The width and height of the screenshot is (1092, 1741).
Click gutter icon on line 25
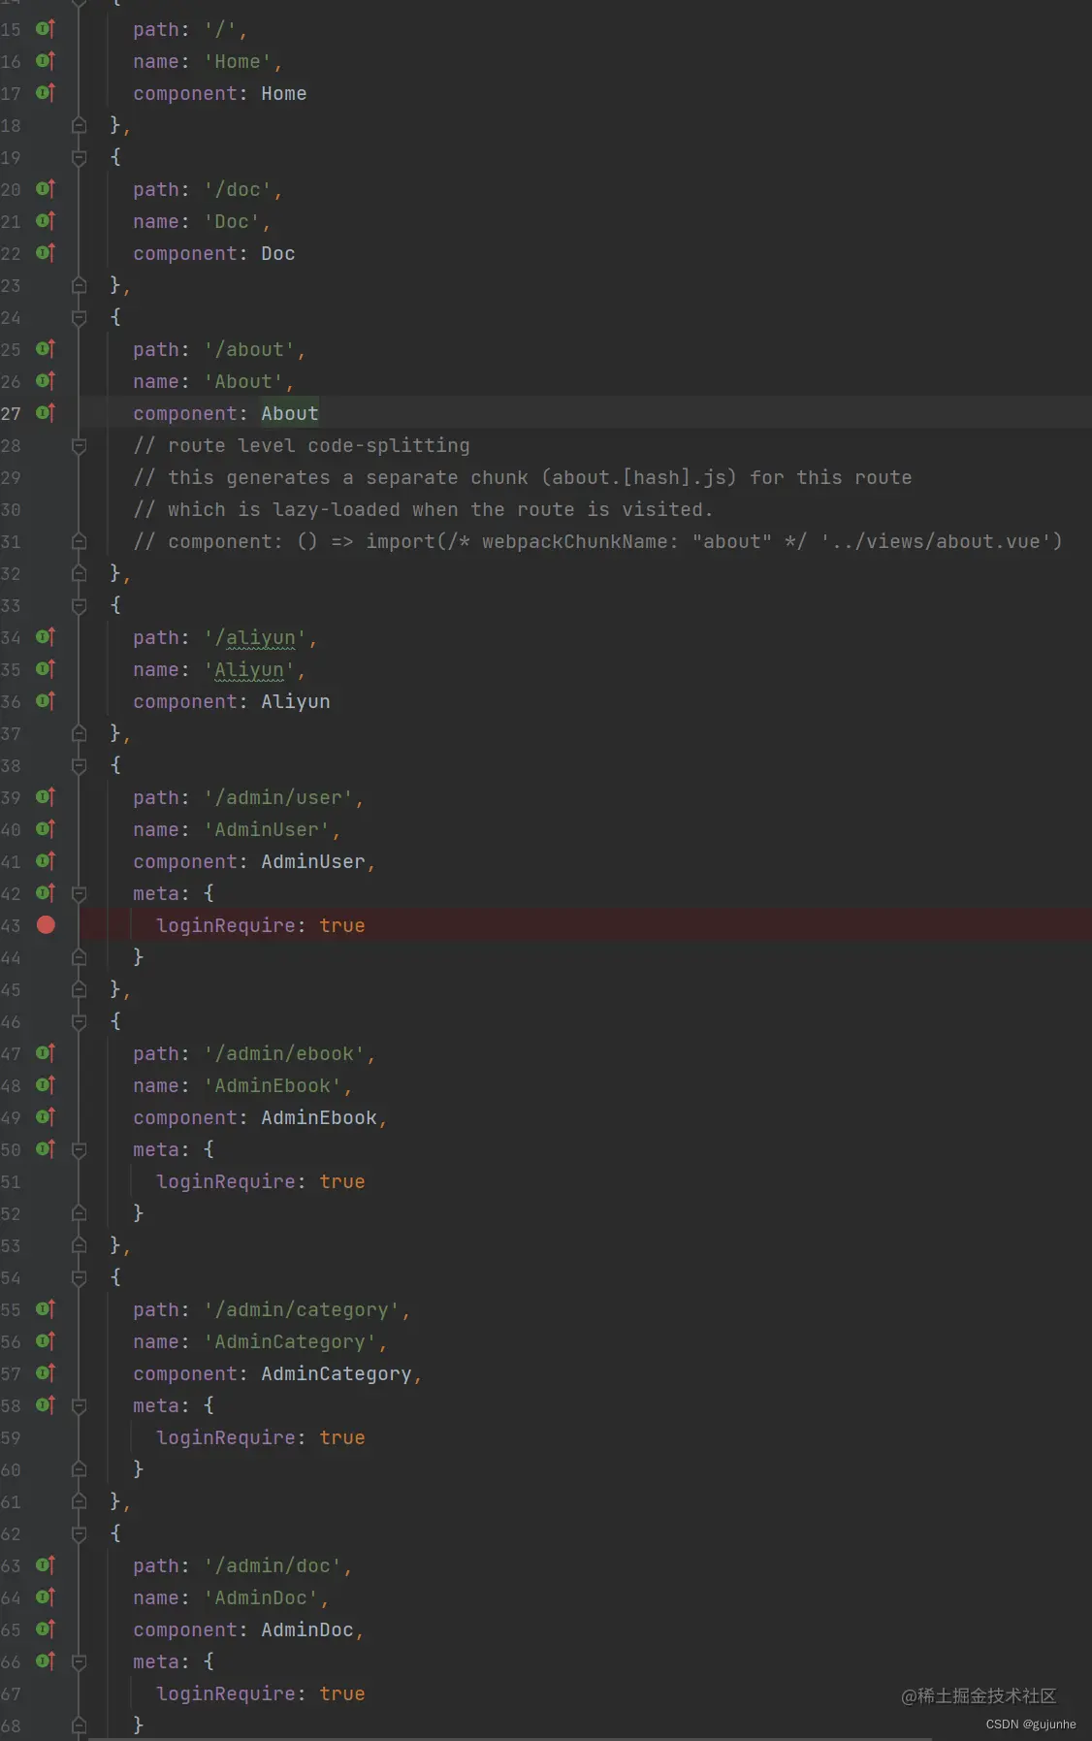(x=46, y=349)
